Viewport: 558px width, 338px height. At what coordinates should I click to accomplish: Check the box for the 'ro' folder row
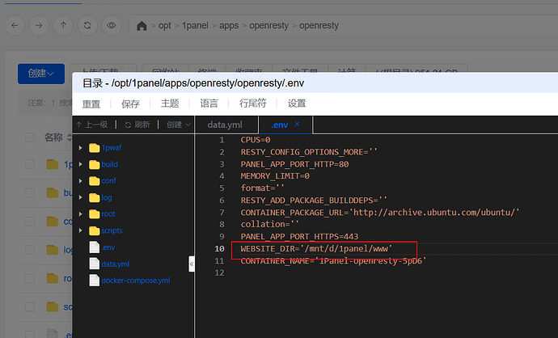pos(30,278)
